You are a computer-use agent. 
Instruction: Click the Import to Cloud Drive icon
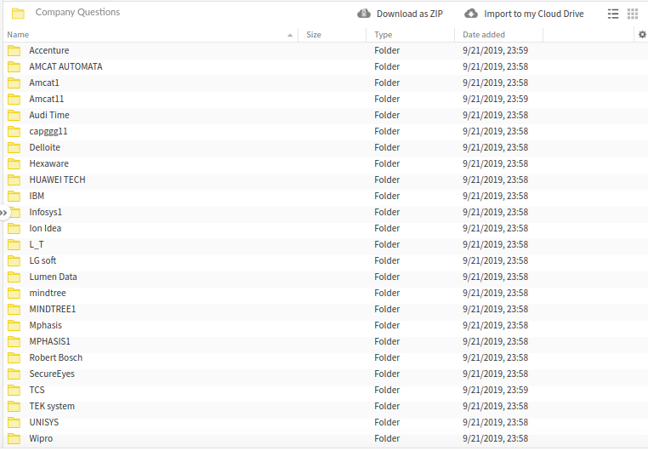[x=471, y=14]
